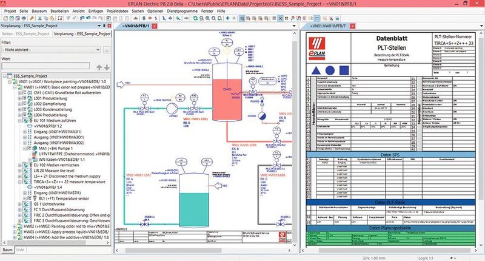Select 'WN Kabel=VN01&EDB/ 1.1' row

click(61, 160)
